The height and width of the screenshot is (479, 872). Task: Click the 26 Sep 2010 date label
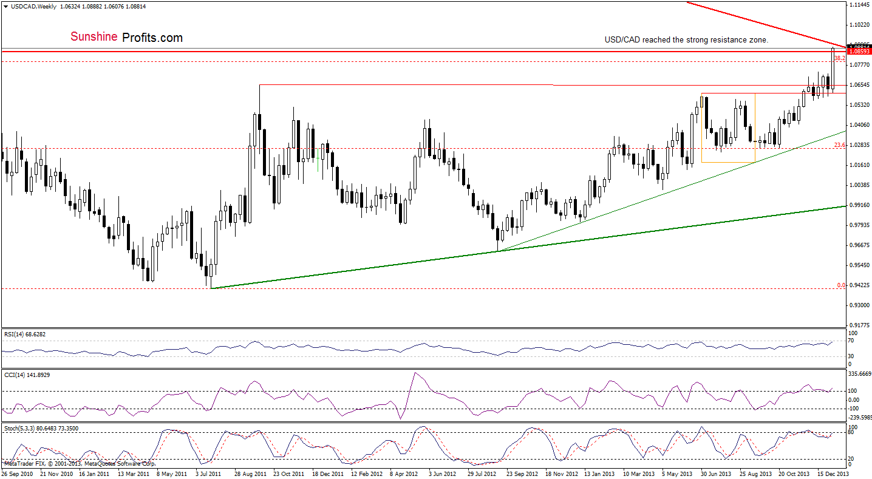pyautogui.click(x=18, y=474)
